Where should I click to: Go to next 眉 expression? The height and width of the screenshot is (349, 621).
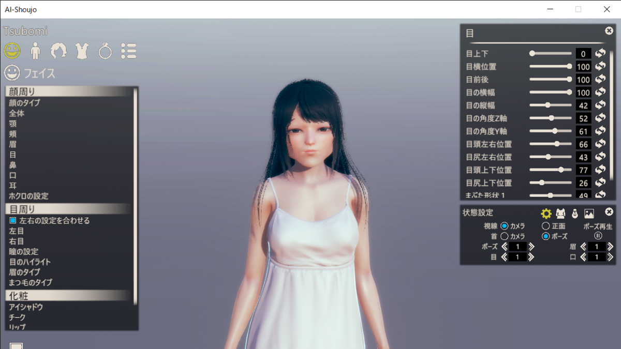point(610,247)
